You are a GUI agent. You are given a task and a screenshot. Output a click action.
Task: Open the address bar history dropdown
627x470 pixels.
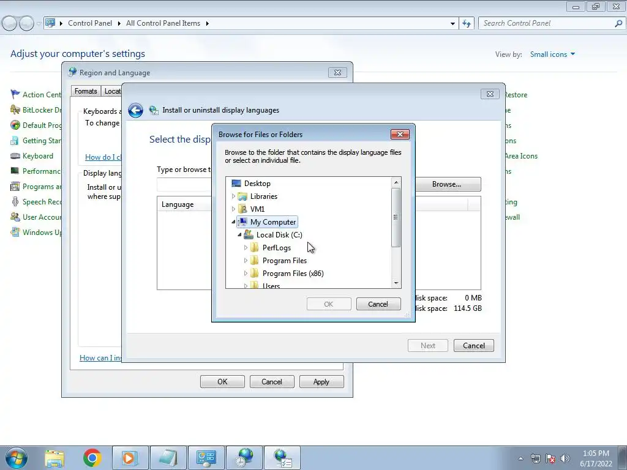[452, 23]
